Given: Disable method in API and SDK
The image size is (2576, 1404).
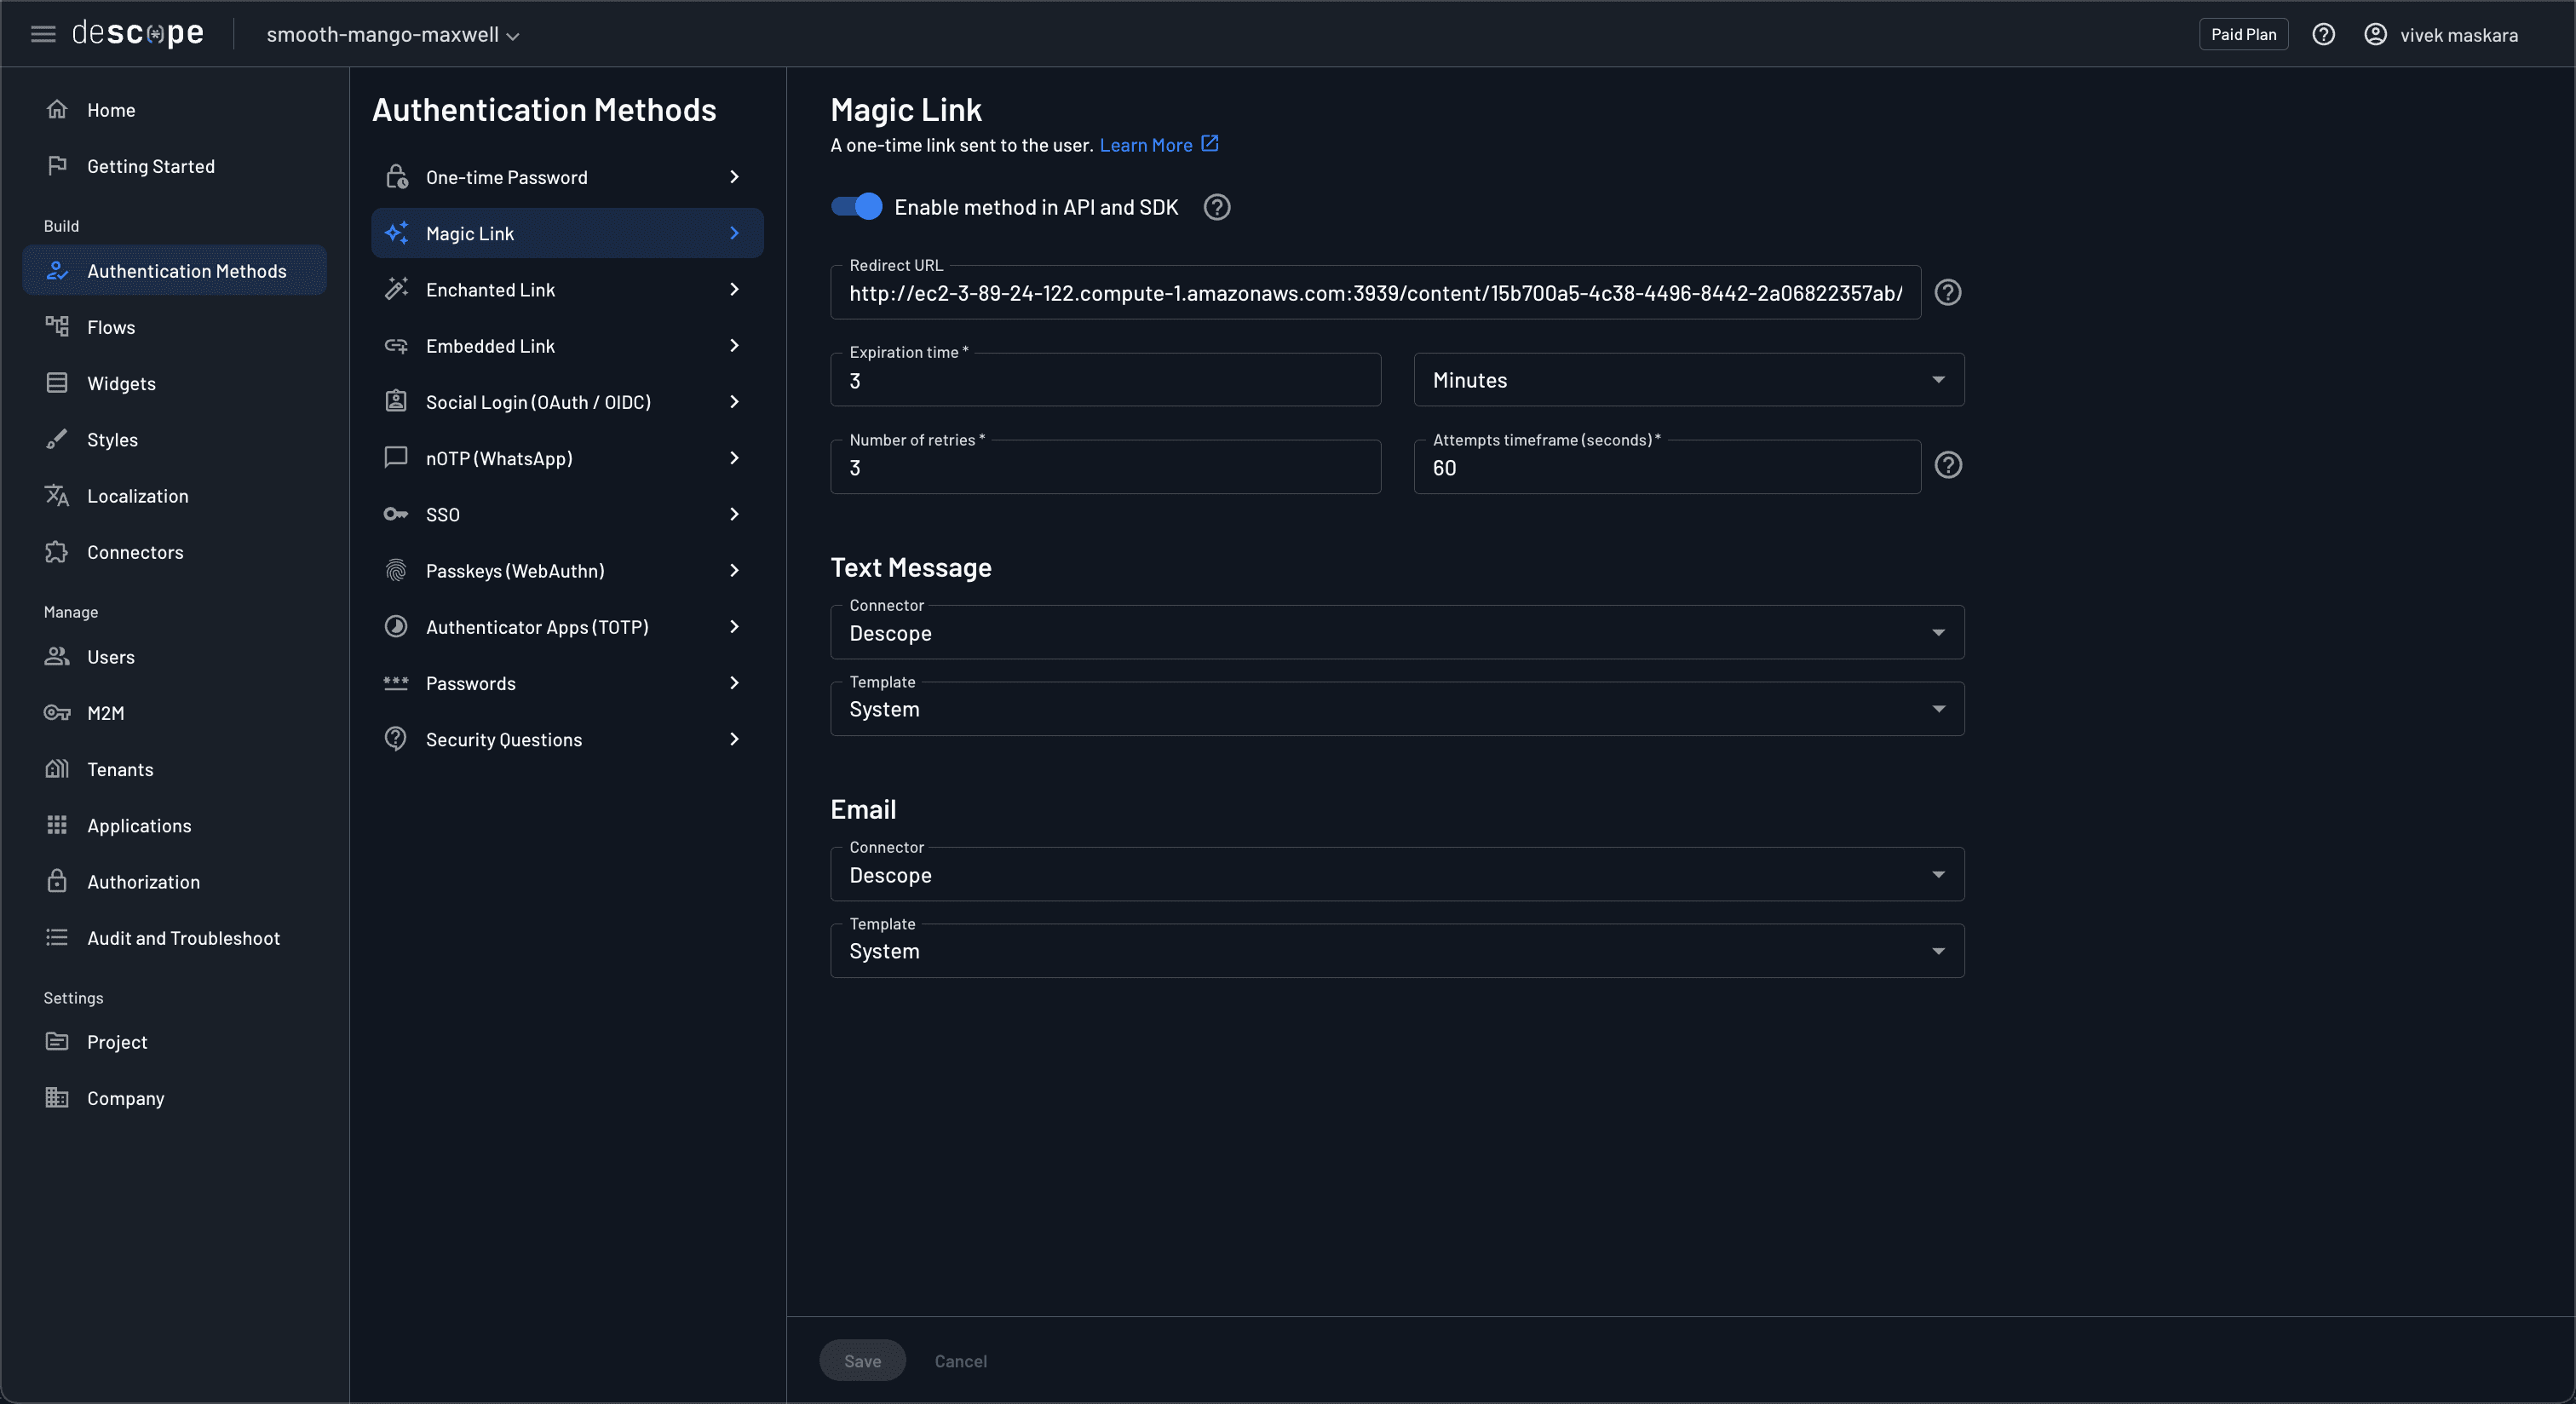Looking at the screenshot, I should (x=855, y=207).
